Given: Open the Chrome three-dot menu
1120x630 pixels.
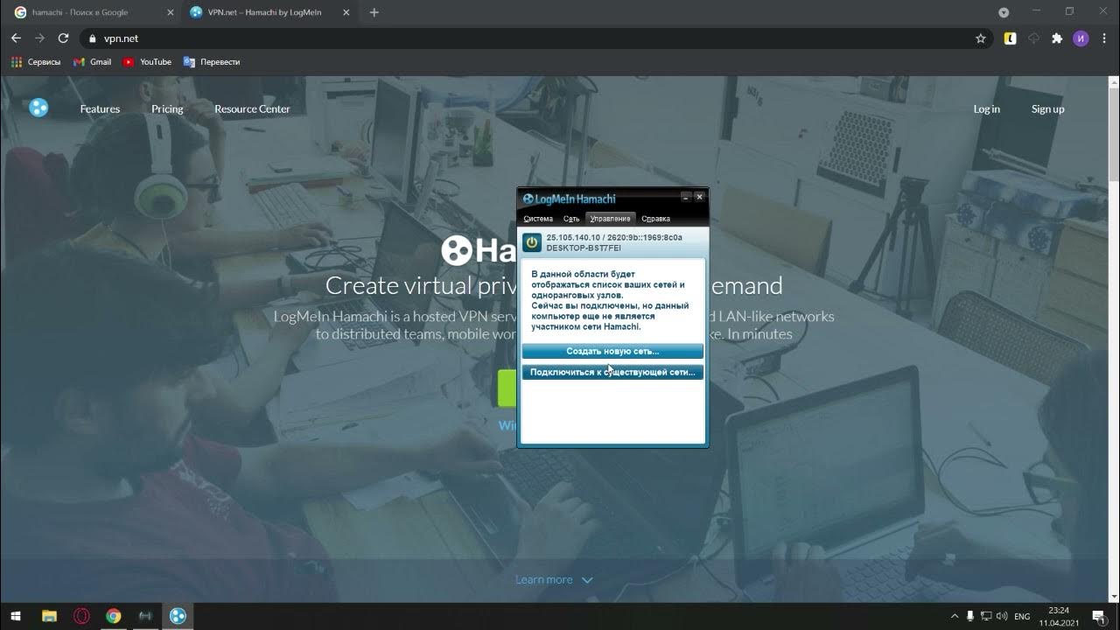Looking at the screenshot, I should pyautogui.click(x=1104, y=38).
